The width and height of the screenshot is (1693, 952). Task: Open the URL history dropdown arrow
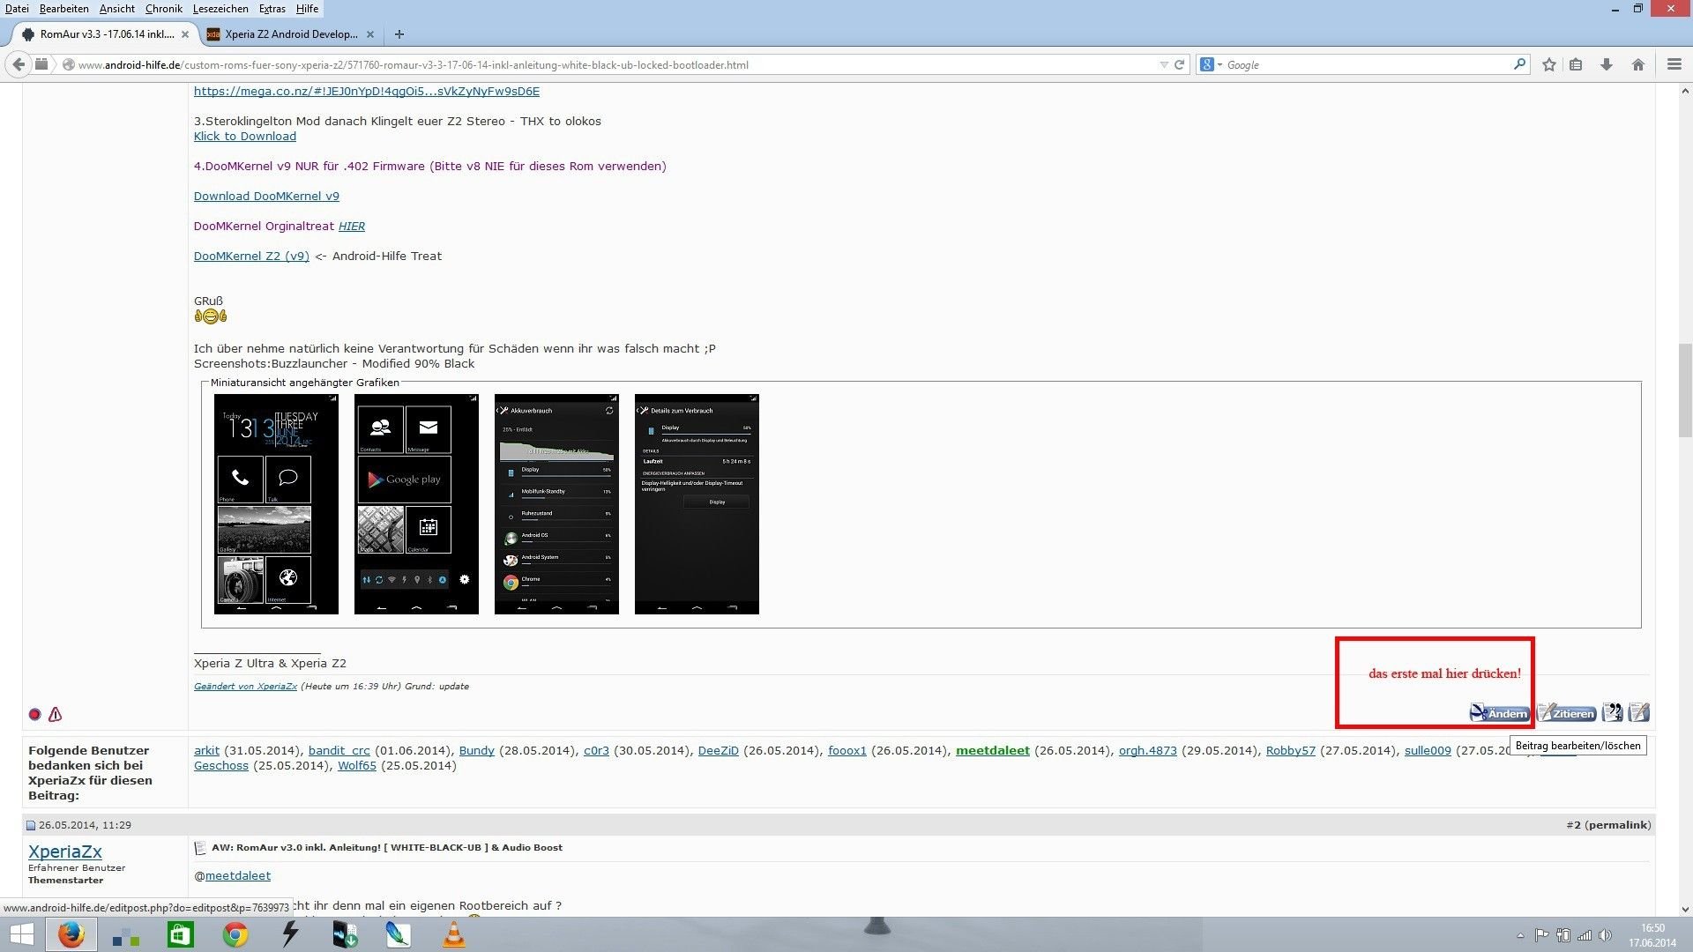[1164, 64]
